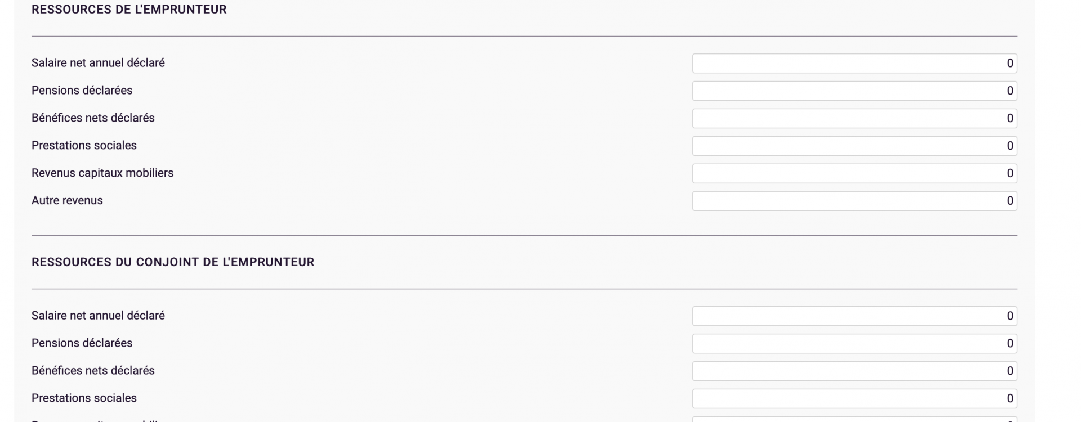Click the conjoint's Bénéfices nets déclarés label
1081x422 pixels.
pyautogui.click(x=93, y=371)
